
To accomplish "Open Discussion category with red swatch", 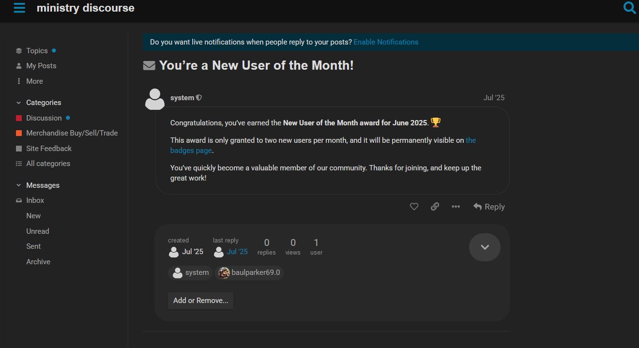I will click(x=44, y=118).
